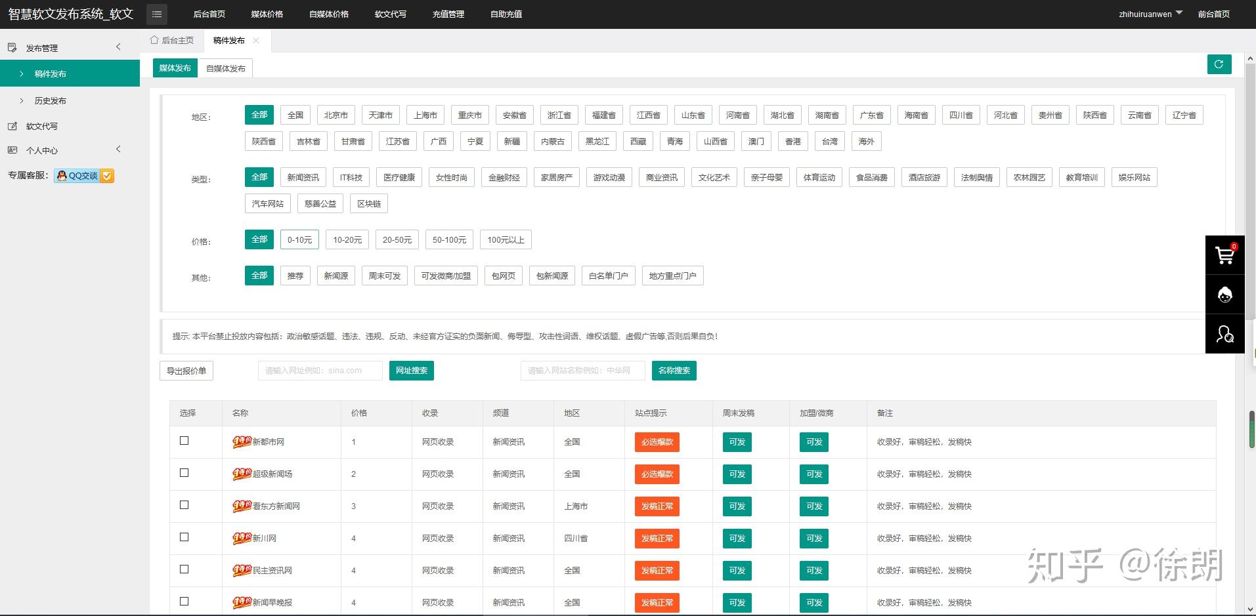Click the arrow beside 稿件发布 sidebar item
This screenshot has height=616, width=1256.
[22, 73]
